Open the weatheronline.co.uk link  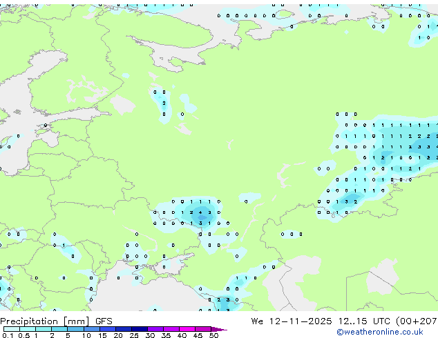(x=379, y=332)
